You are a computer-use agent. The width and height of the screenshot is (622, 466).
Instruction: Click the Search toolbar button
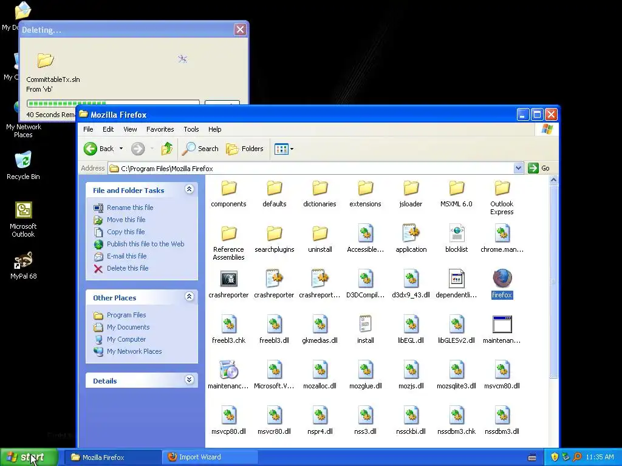200,149
